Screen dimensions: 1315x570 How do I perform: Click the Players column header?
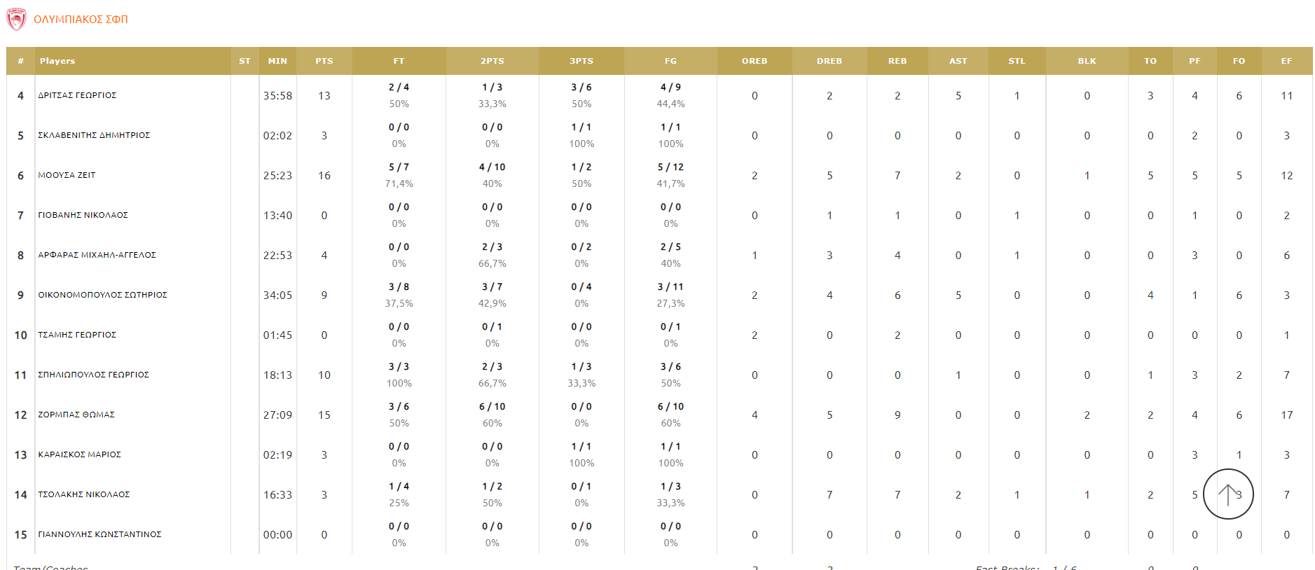click(57, 61)
